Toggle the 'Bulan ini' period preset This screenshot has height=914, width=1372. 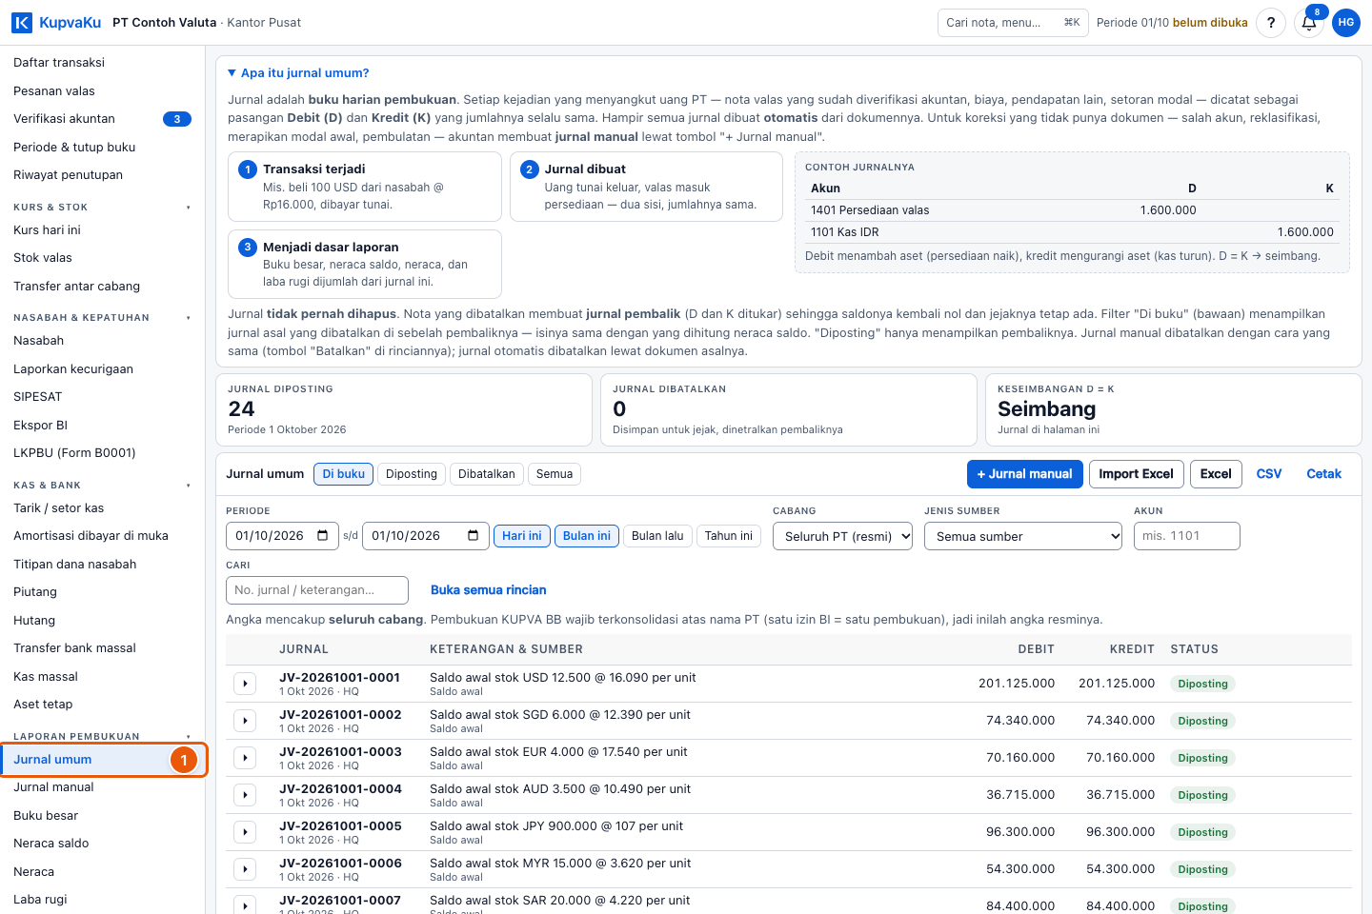pos(587,536)
